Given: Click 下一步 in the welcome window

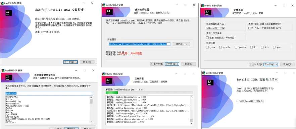Looking at the screenshot, I should point(70,62).
